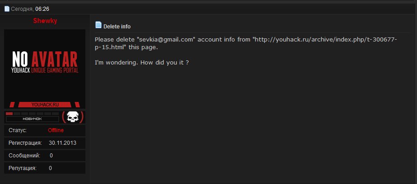Click the Репутация value row
Viewport: 417px width, 184px height.
(x=45, y=168)
